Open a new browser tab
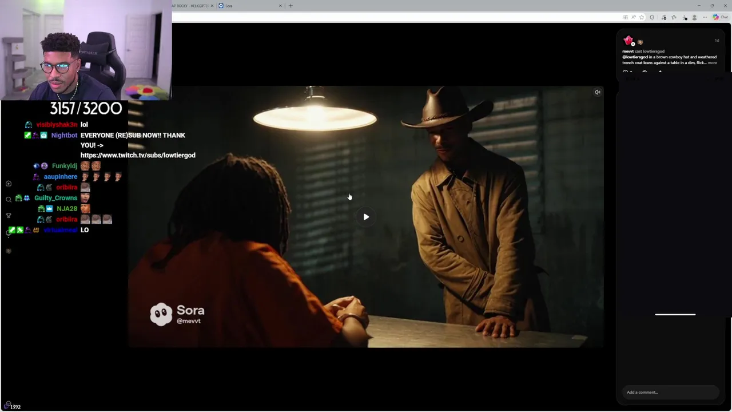The image size is (732, 412). tap(291, 6)
